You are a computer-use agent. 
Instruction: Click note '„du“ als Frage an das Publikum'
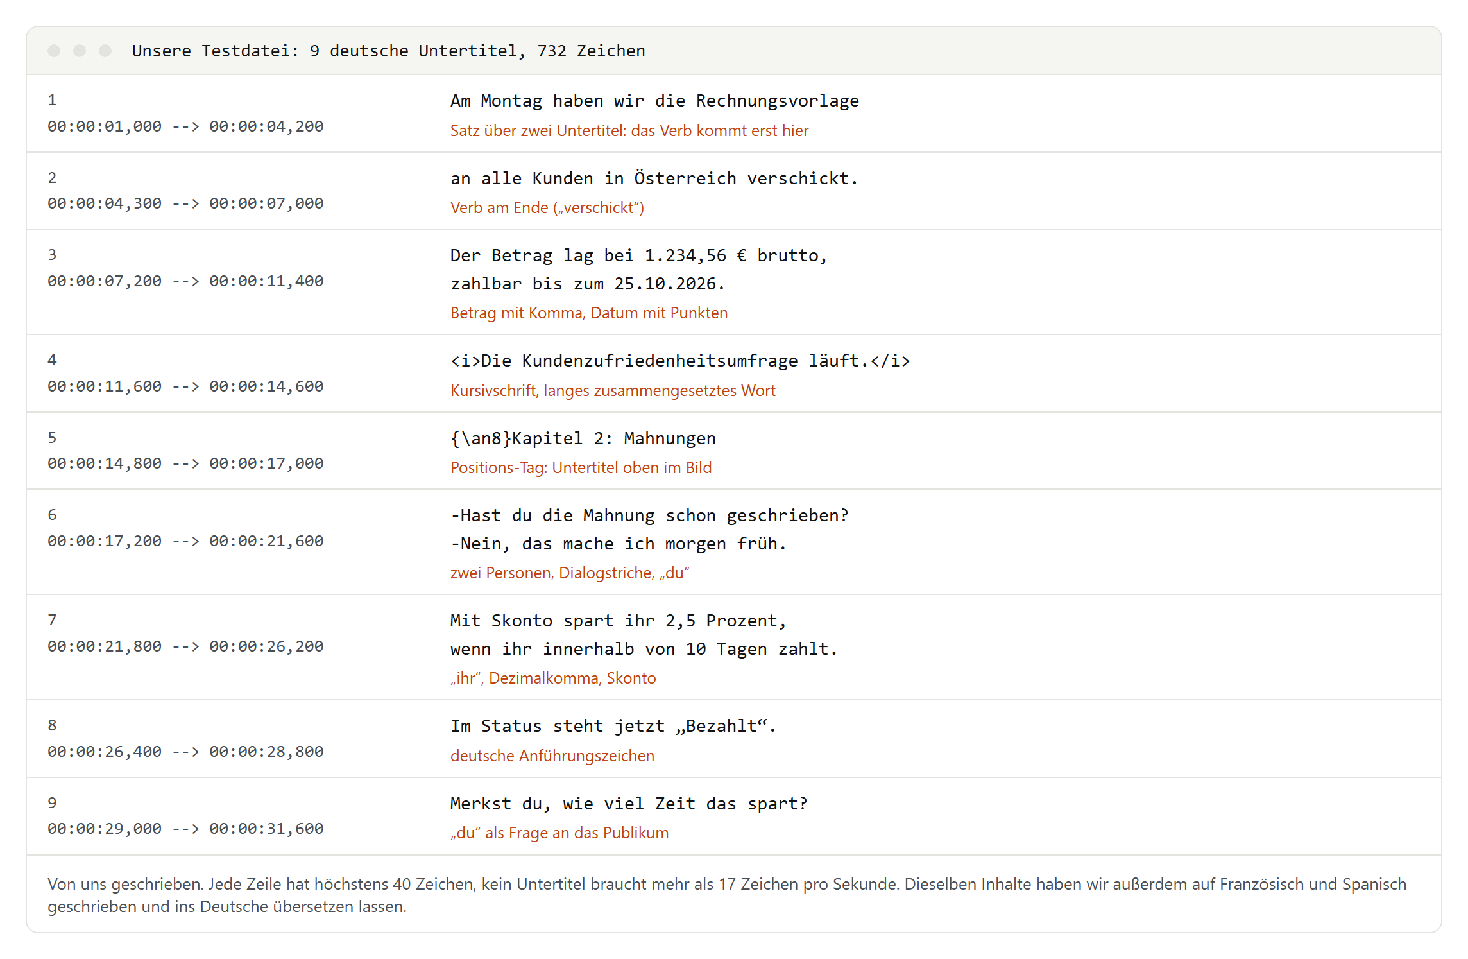point(559,833)
